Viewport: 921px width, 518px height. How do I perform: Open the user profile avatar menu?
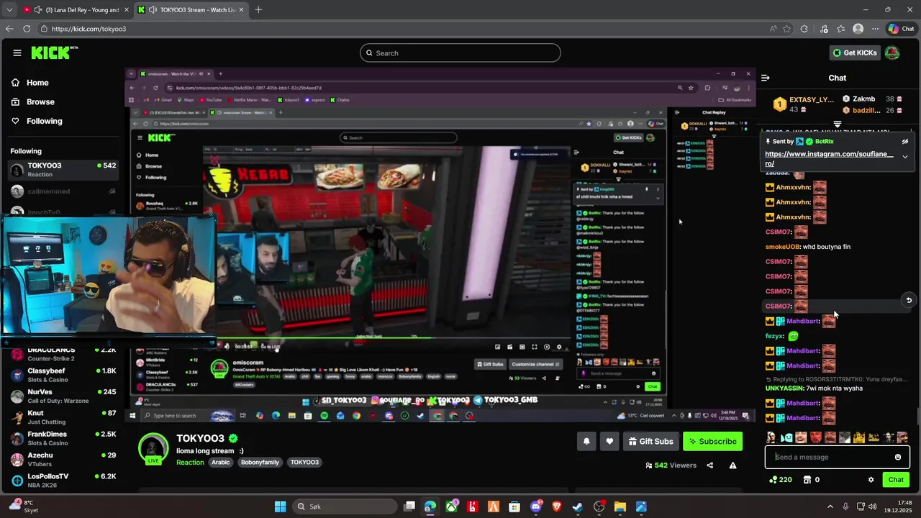(x=891, y=53)
